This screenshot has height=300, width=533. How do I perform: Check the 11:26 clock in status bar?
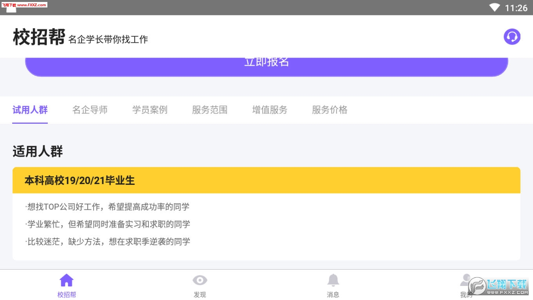pyautogui.click(x=516, y=8)
